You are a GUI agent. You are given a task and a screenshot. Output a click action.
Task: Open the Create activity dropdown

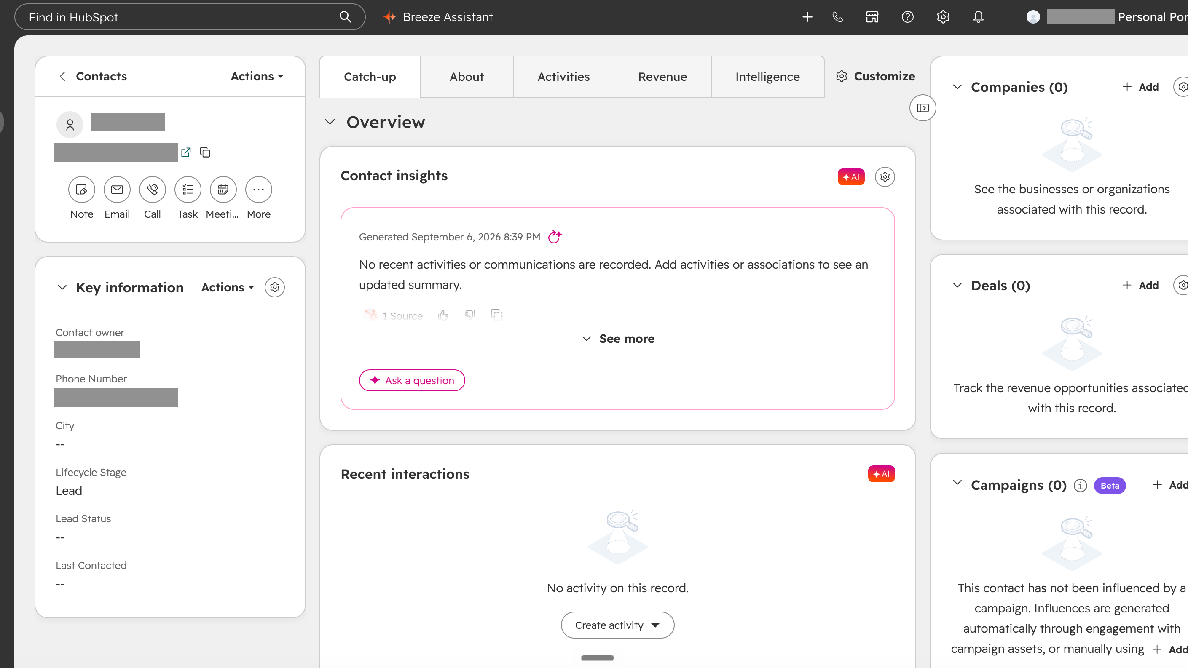click(617, 625)
